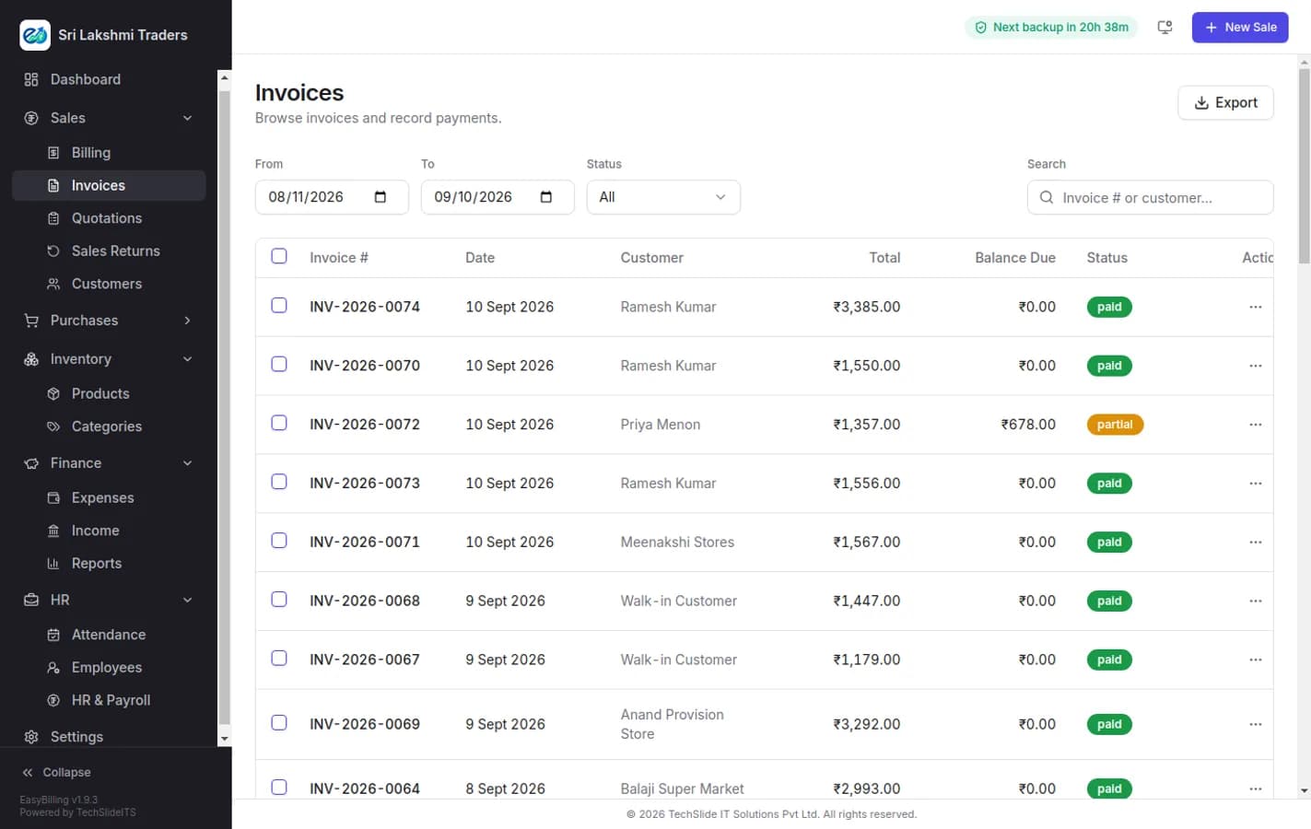Screen dimensions: 1311x829
Task: Open actions menu for INV-2026-0073
Action: pyautogui.click(x=1255, y=484)
